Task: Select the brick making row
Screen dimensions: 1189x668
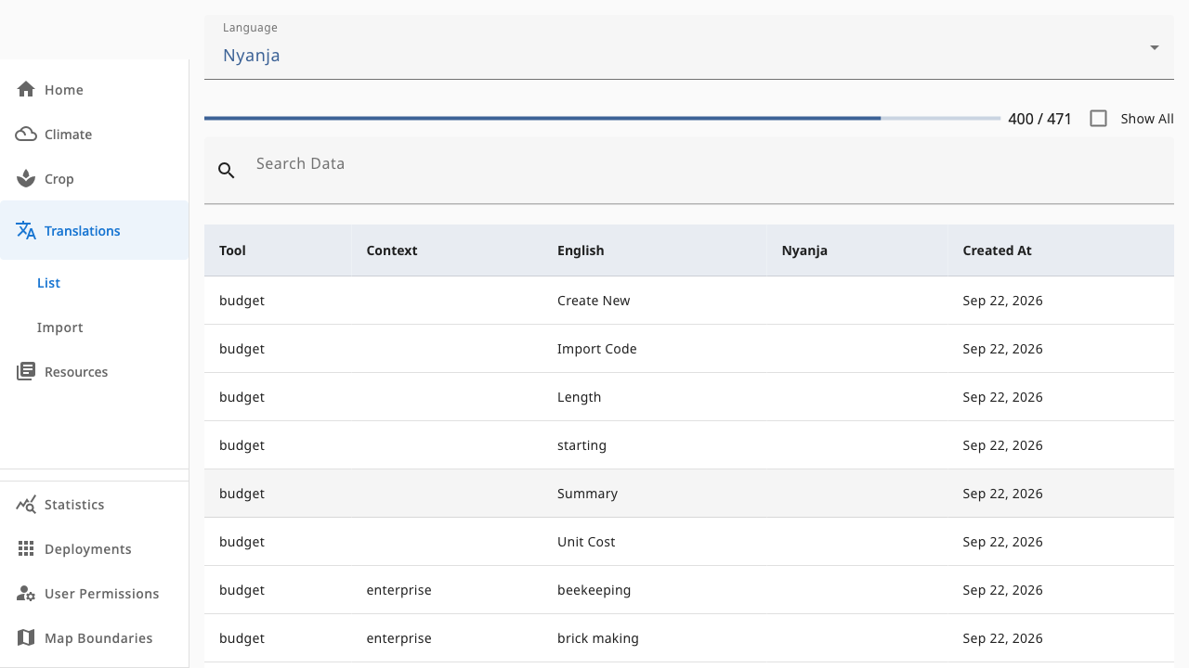Action: click(x=689, y=638)
